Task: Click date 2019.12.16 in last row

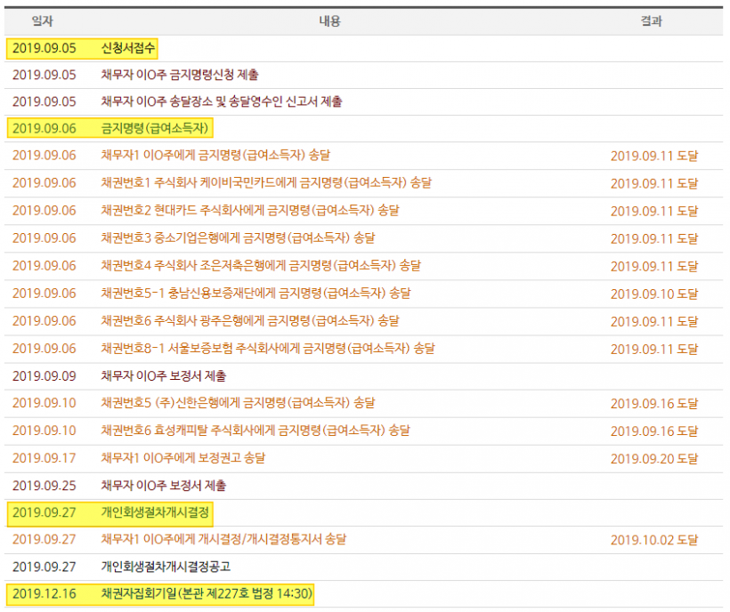Action: 45,594
